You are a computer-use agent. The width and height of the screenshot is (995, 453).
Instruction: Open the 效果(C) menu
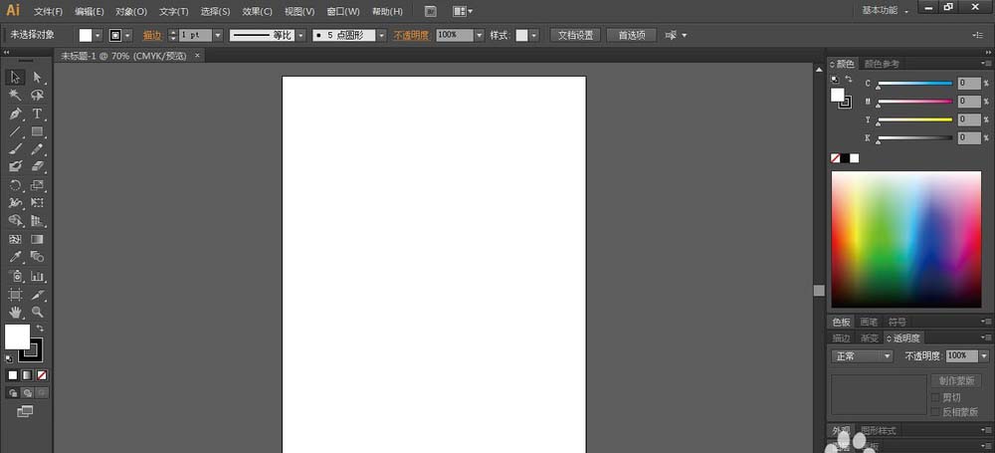[257, 11]
